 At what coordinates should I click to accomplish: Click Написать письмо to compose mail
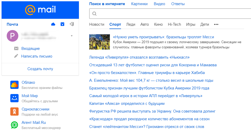coord(37,56)
